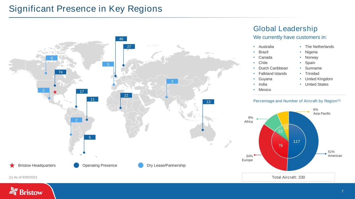The height and width of the screenshot is (199, 355).
Task: Click the flag labeled 46 over Europe
Action: pos(121,39)
